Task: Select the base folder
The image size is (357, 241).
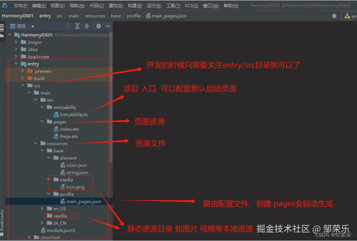Action: point(55,151)
